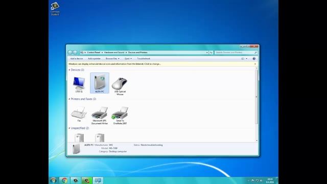Open the Help question mark icon
327x184 pixels.
coord(254,59)
